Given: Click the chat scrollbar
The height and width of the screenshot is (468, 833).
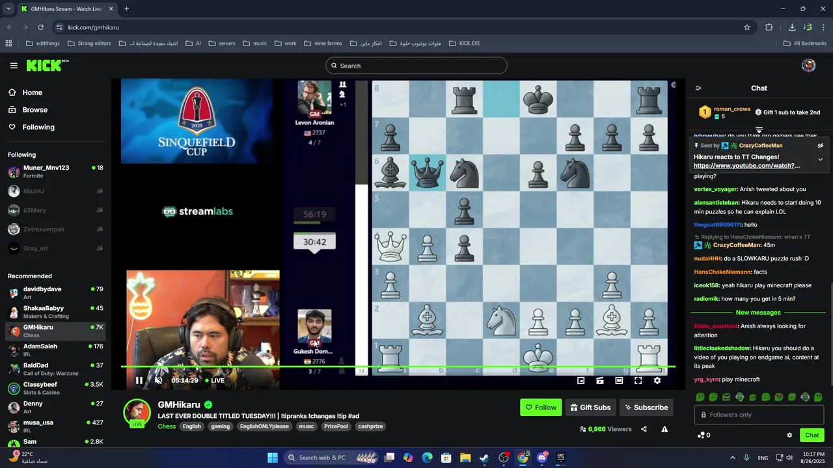Looking at the screenshot, I should coord(831,335).
